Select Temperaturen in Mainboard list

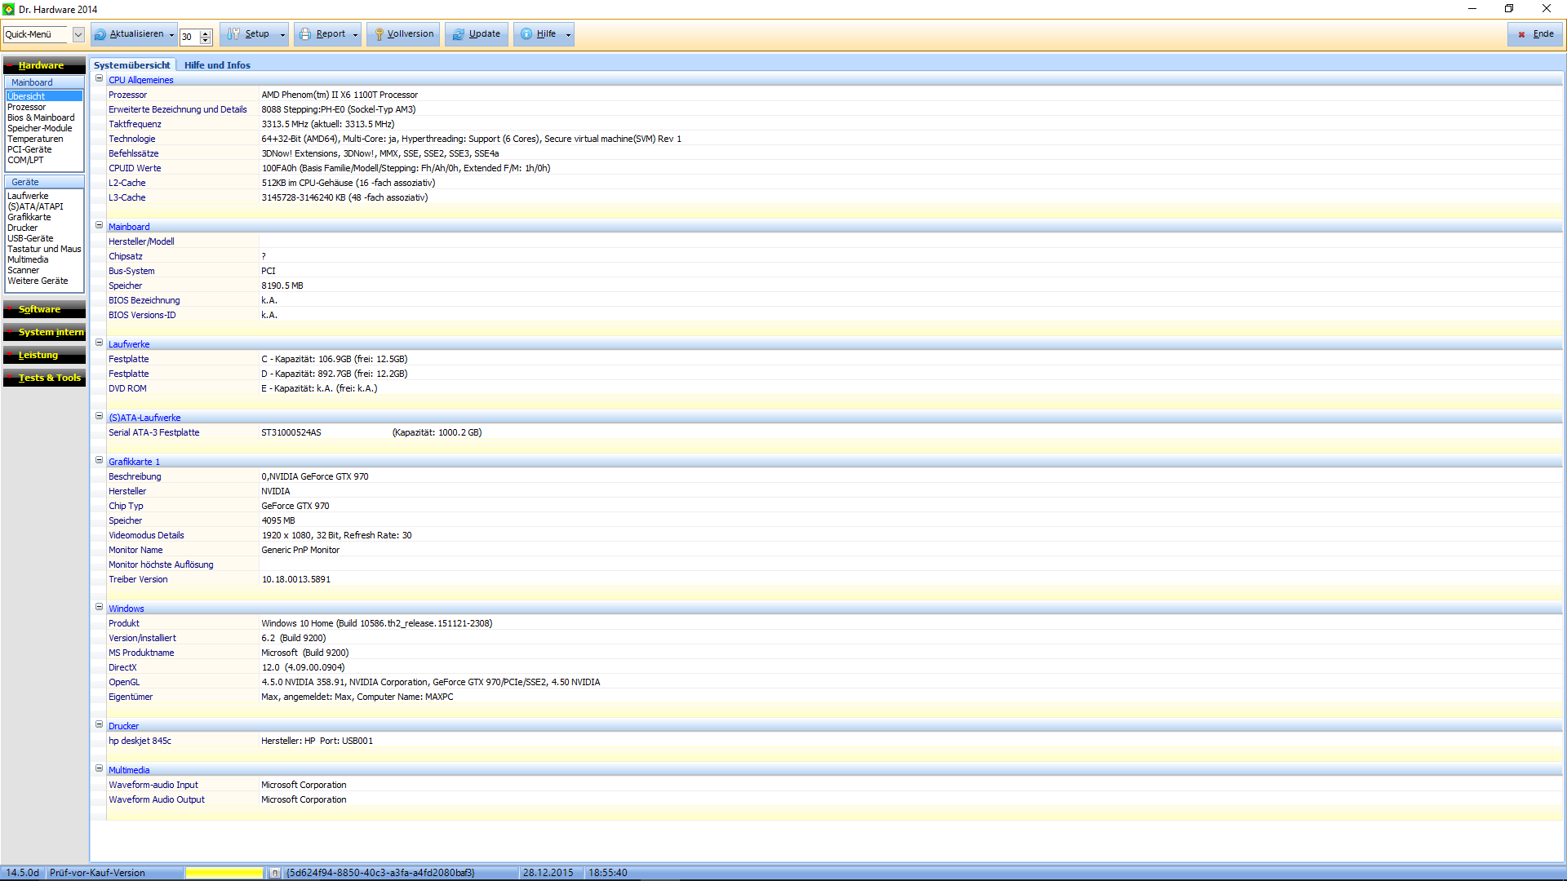pyautogui.click(x=35, y=139)
